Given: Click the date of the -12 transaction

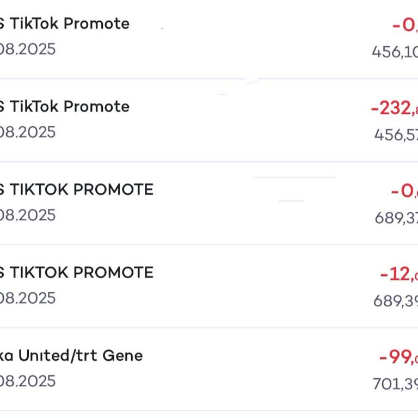Looking at the screenshot, I should (27, 298).
